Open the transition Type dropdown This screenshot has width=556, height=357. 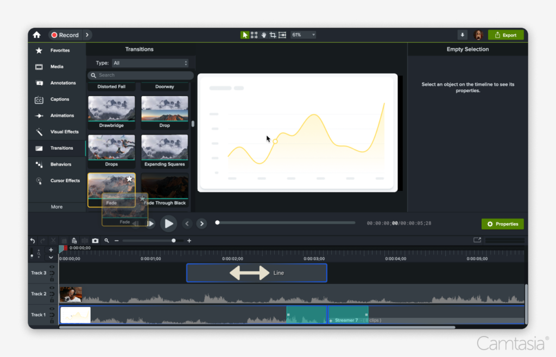[150, 63]
